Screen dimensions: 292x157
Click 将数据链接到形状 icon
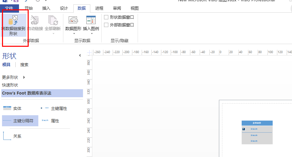coord(13,20)
